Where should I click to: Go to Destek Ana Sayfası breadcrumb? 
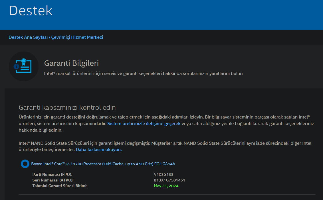tap(28, 37)
